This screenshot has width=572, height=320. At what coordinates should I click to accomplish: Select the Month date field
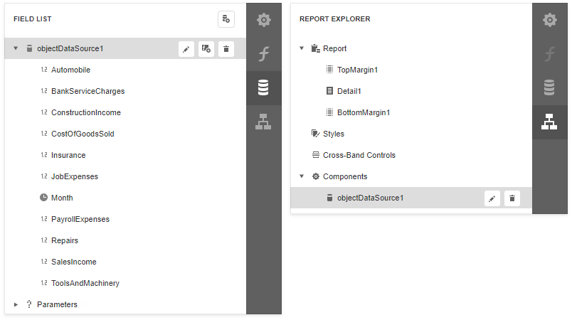[x=61, y=198]
